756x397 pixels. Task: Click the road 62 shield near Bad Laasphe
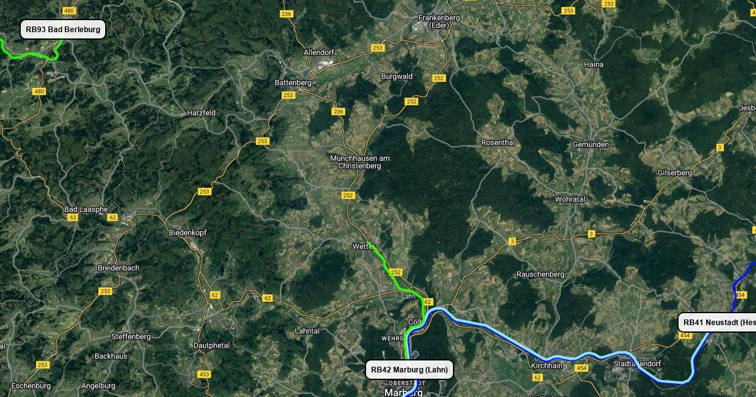click(x=74, y=217)
